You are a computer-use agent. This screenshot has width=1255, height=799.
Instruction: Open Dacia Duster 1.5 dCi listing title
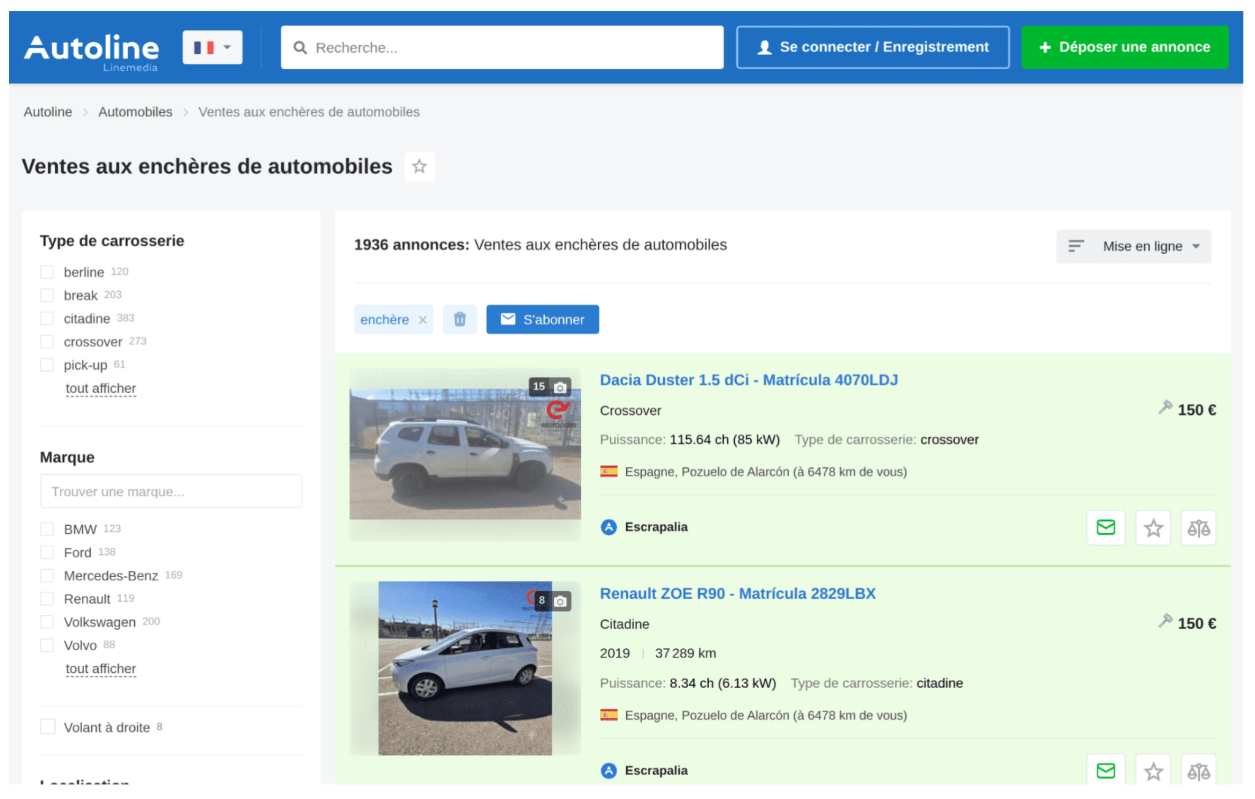coord(749,380)
